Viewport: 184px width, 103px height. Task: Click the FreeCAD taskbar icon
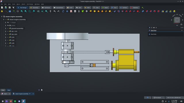[24, 101]
